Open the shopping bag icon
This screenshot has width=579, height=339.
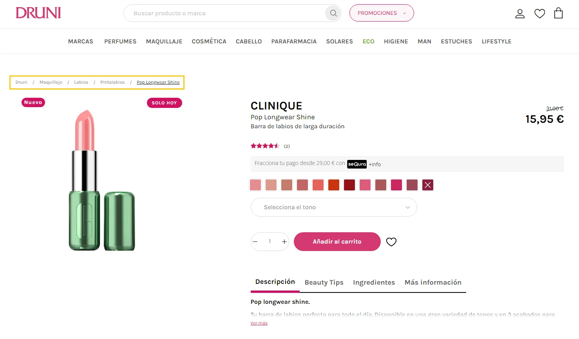pyautogui.click(x=558, y=13)
